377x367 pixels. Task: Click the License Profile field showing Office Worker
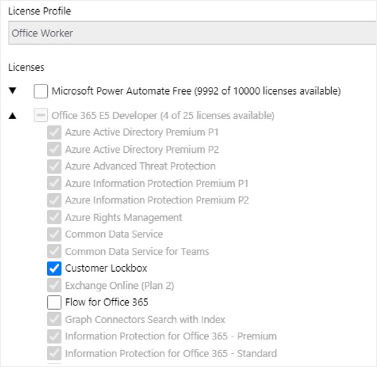click(x=192, y=33)
